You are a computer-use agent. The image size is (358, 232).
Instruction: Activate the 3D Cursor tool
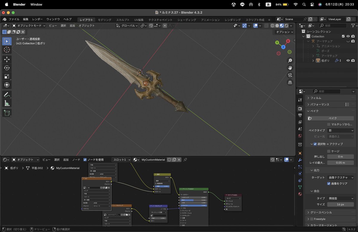7,50
